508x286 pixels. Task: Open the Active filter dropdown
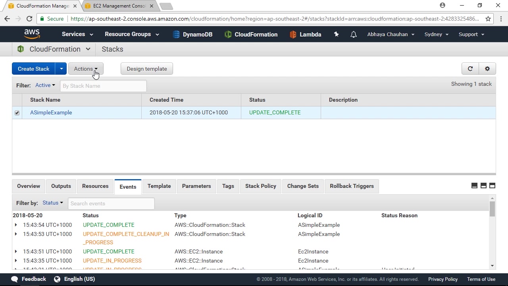pyautogui.click(x=45, y=85)
